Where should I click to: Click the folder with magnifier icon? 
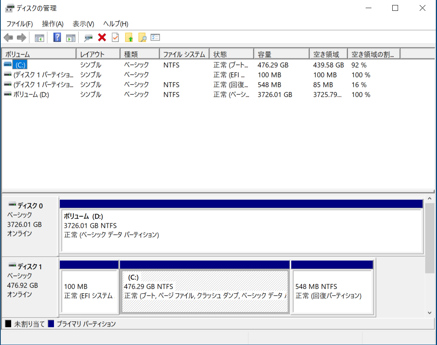point(142,37)
